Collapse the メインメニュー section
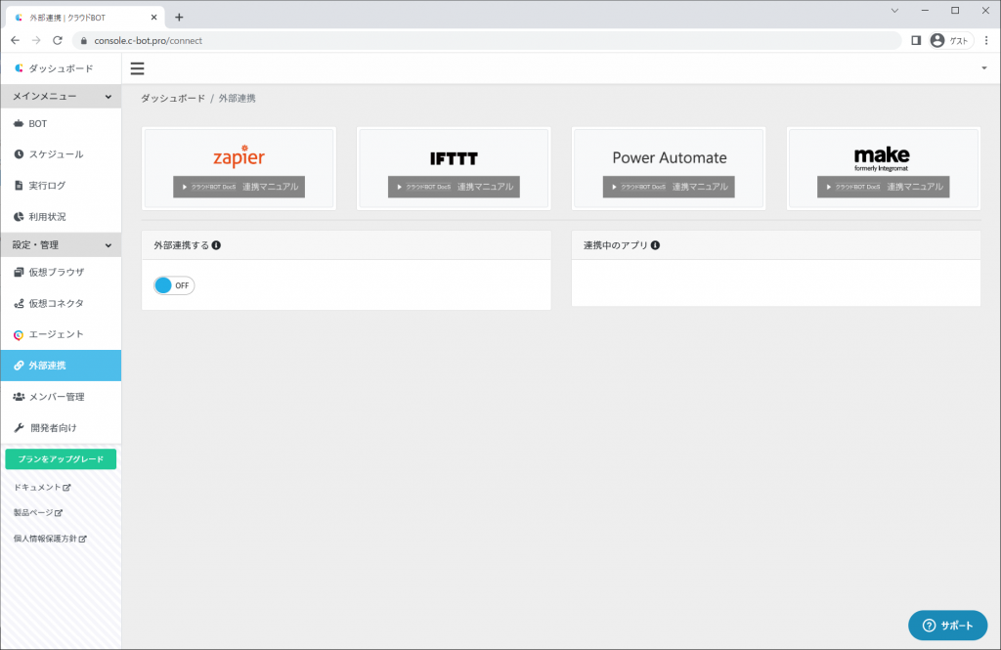Viewport: 1001px width, 650px height. pos(61,97)
